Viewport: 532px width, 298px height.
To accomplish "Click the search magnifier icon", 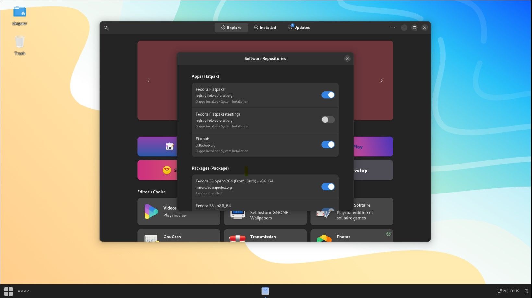I will (106, 28).
